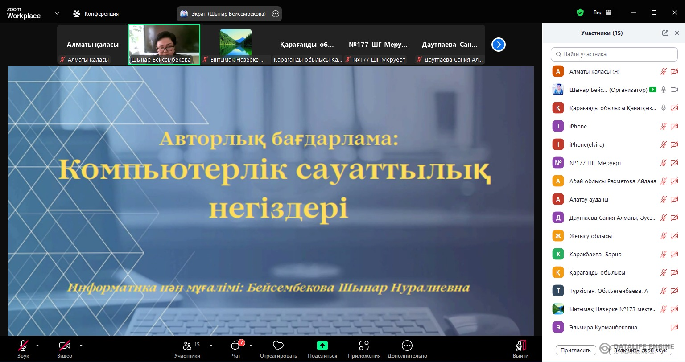Open the Дополнительно three-dots menu
Screen dimensions: 685x362
[407, 346]
